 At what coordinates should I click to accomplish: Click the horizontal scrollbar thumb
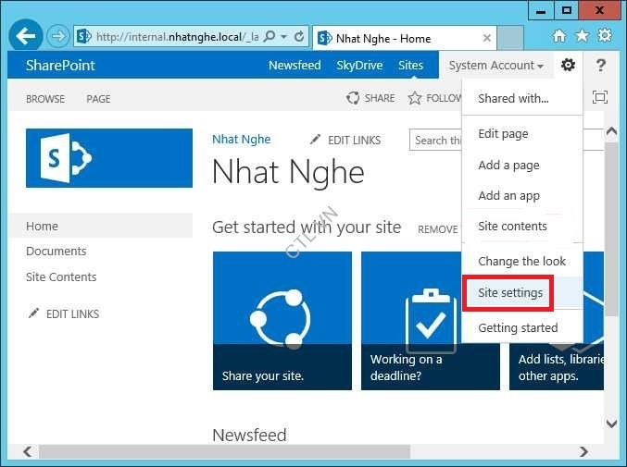point(224,452)
